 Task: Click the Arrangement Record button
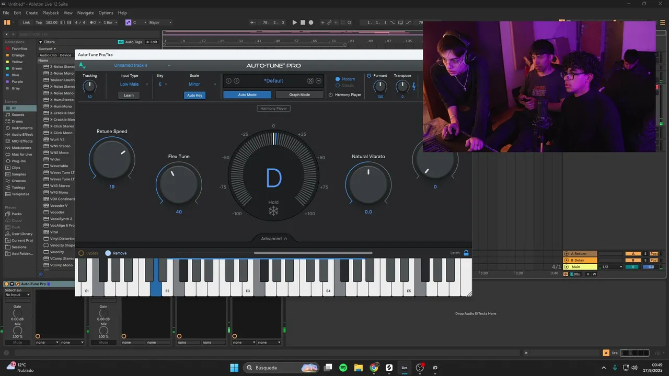(x=311, y=22)
